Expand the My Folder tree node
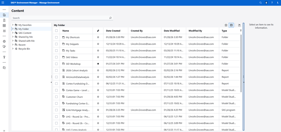 click(13, 29)
